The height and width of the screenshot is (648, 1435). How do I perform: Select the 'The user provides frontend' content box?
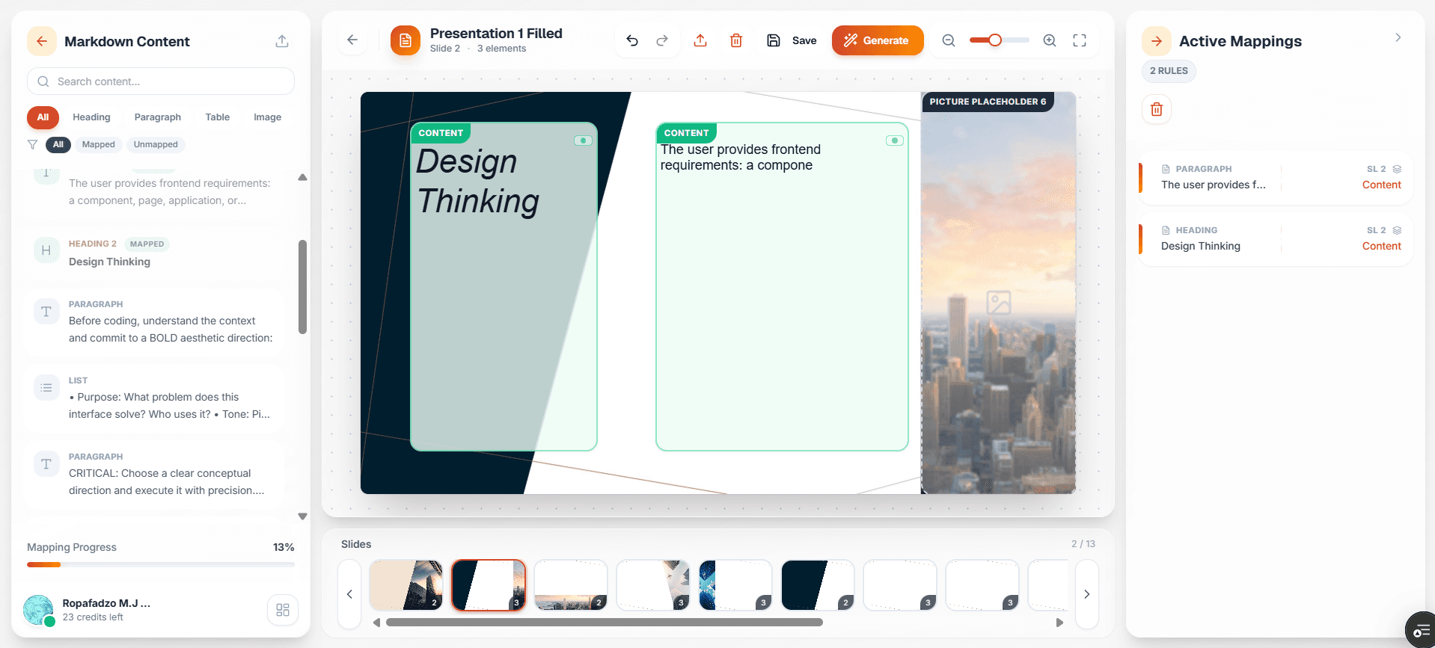(x=782, y=287)
